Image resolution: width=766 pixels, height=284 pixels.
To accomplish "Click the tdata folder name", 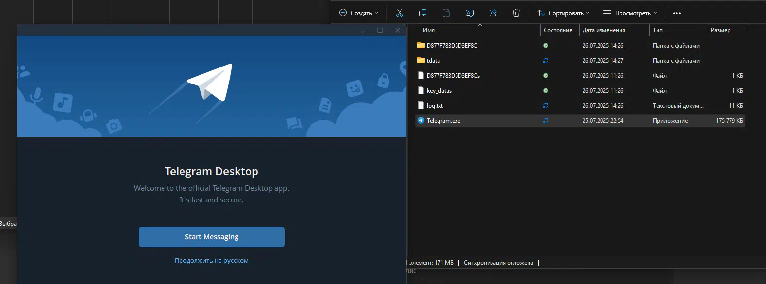I will point(433,61).
